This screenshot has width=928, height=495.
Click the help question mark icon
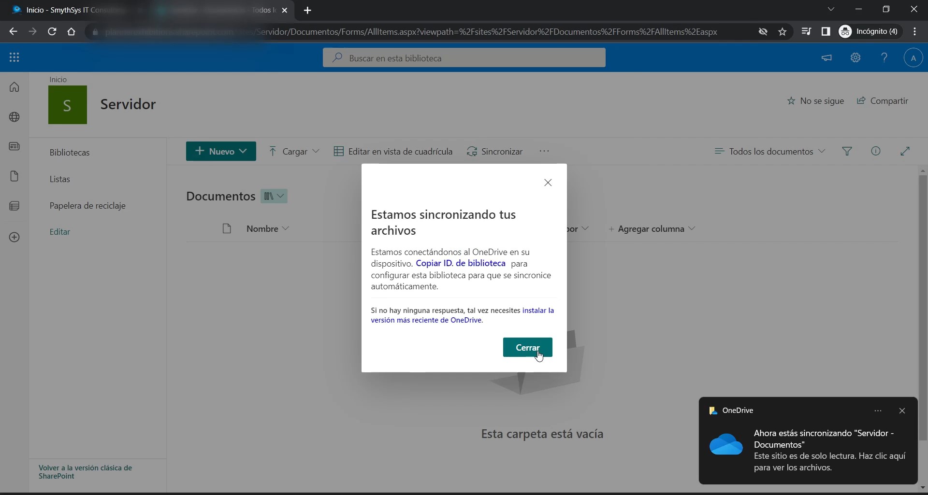click(884, 57)
